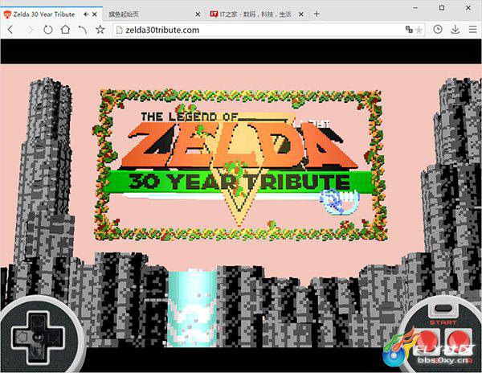Go forward to the next page
Viewport: 482px width, 373px height.
point(31,30)
